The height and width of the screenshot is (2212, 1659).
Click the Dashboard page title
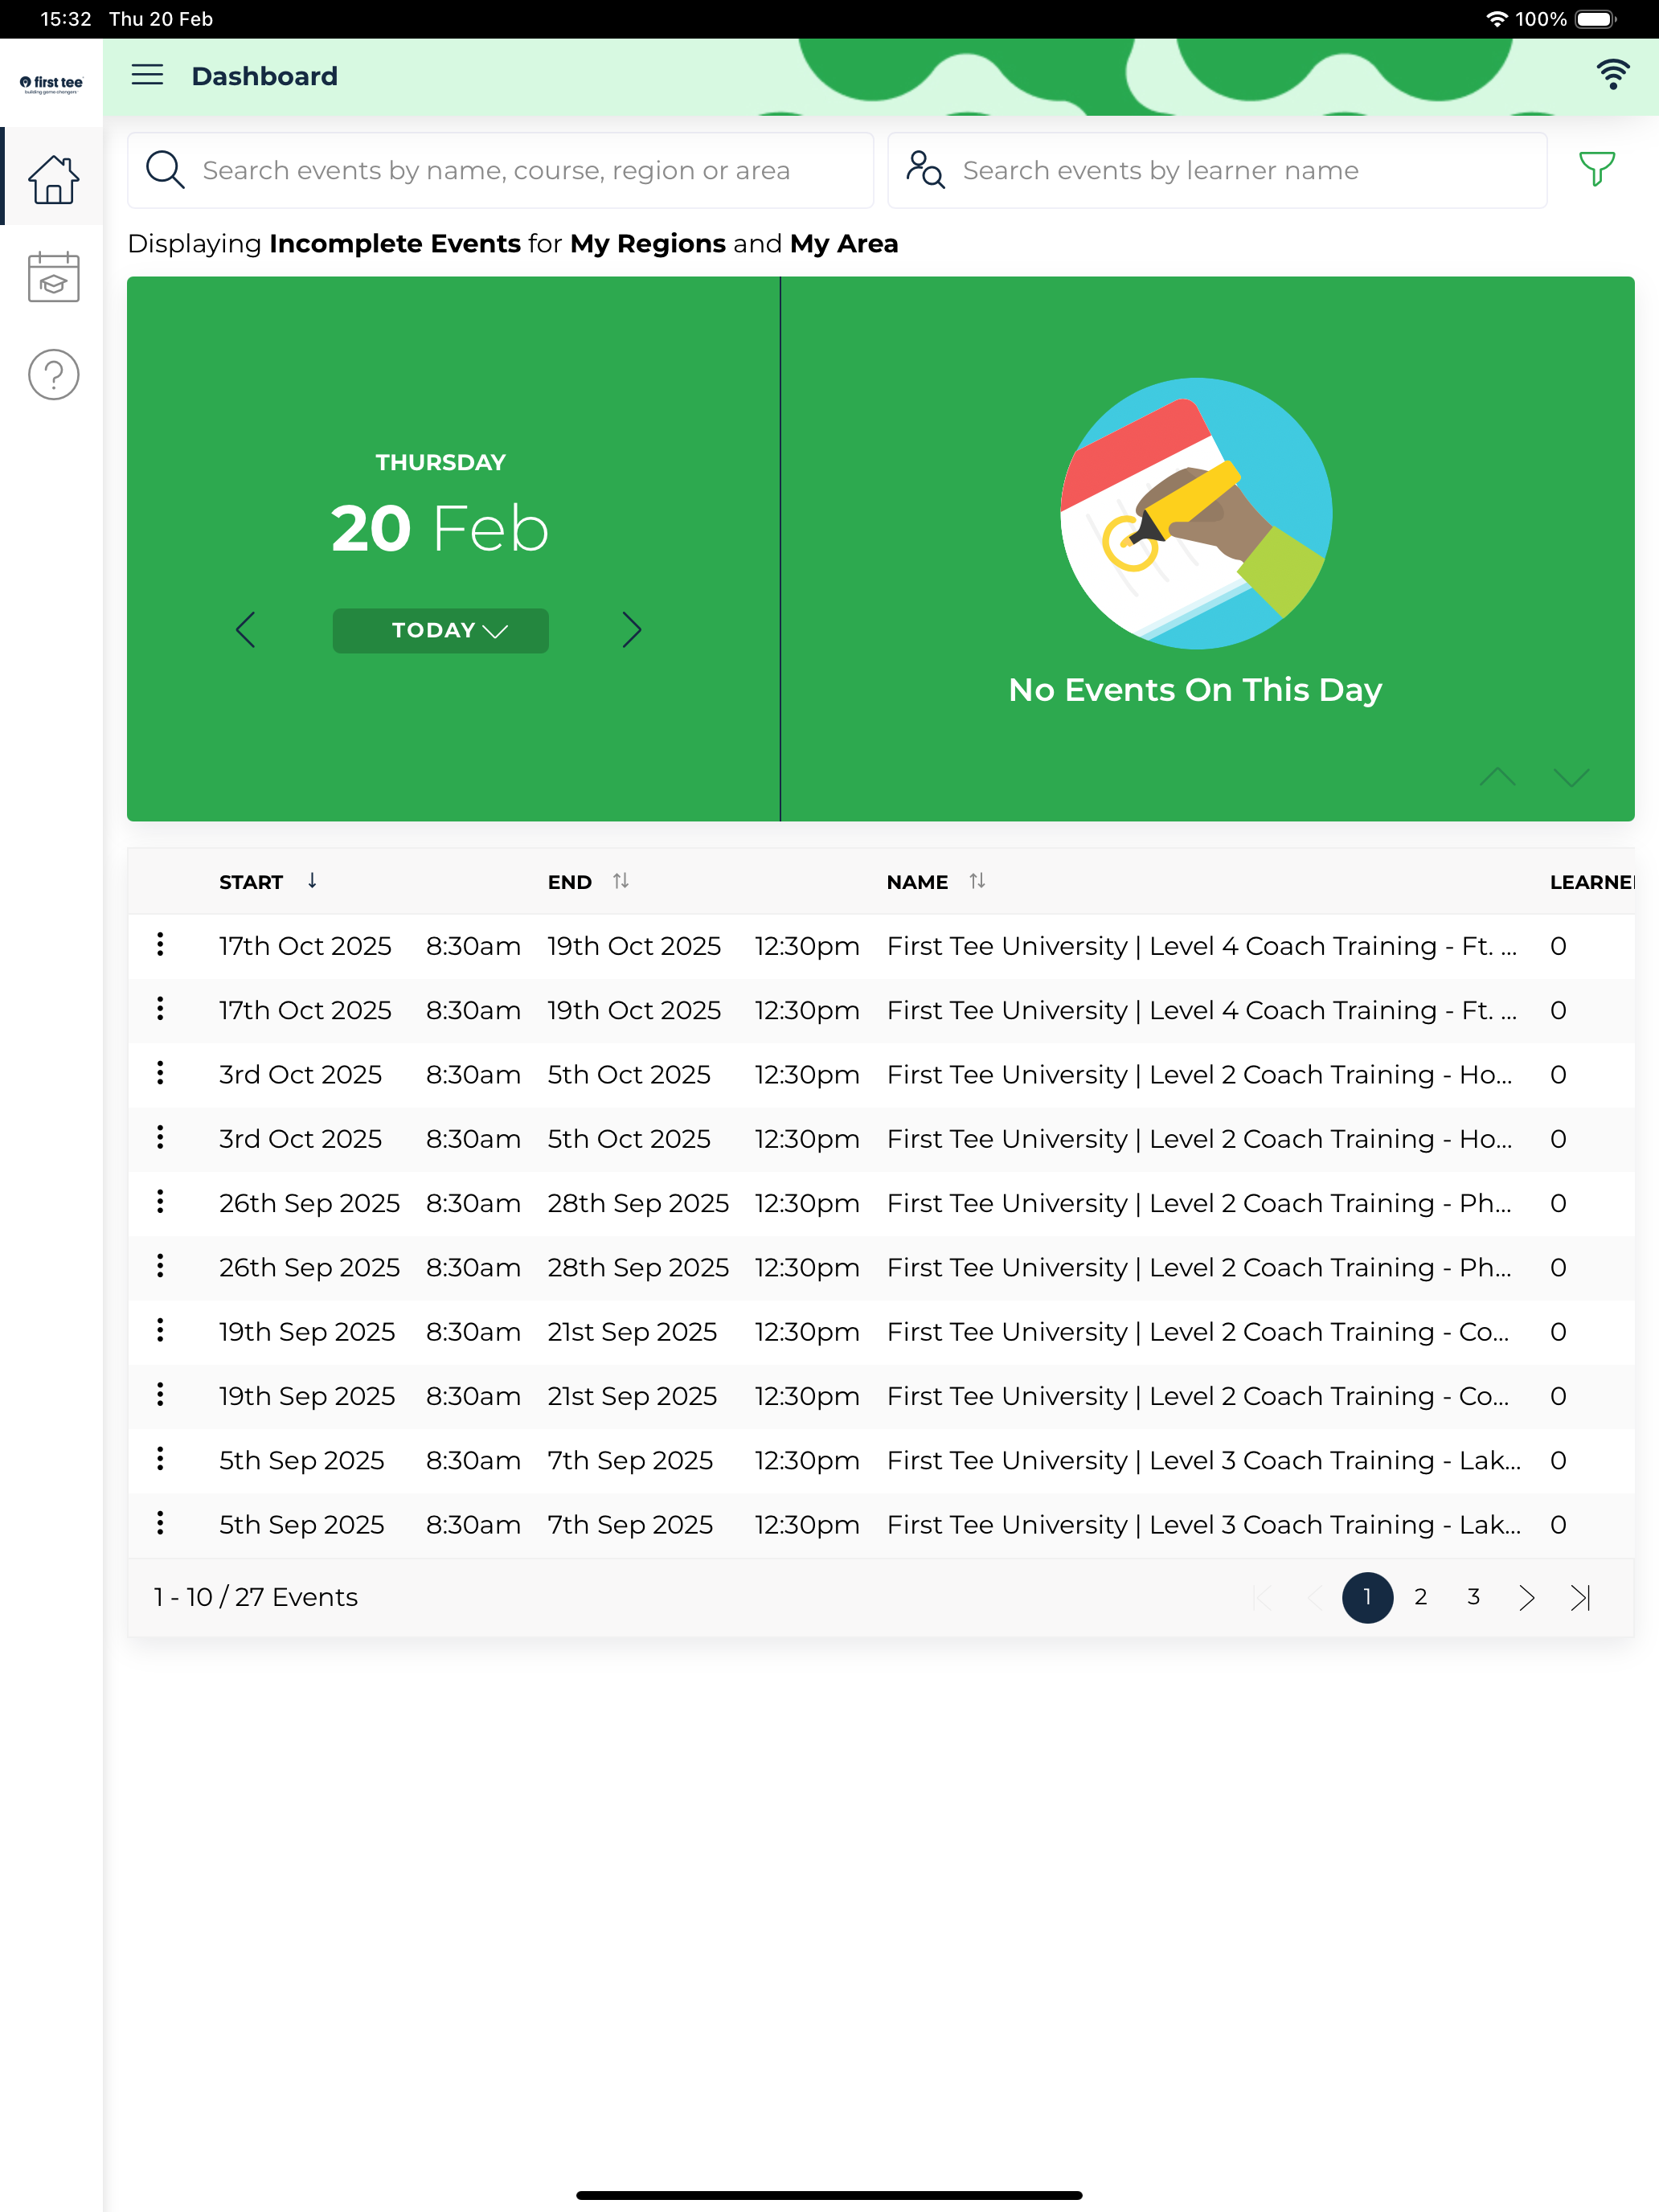[x=264, y=76]
